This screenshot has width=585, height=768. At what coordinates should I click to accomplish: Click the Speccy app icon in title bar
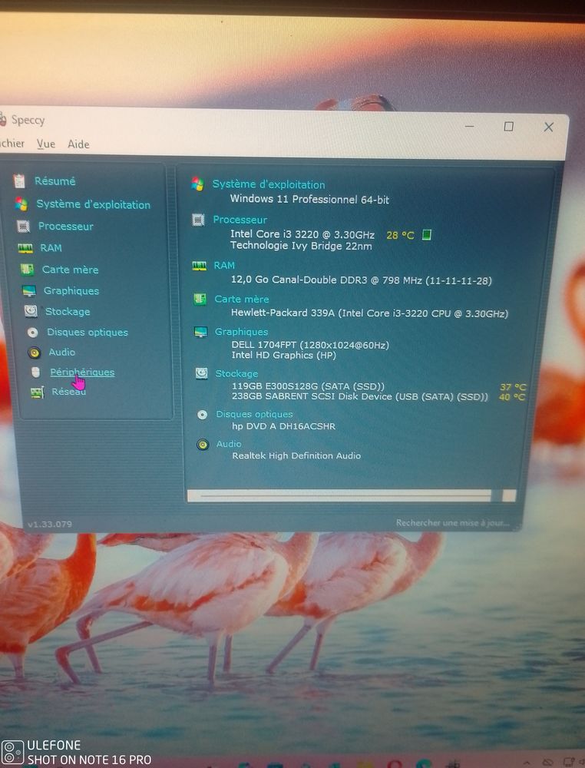point(3,119)
